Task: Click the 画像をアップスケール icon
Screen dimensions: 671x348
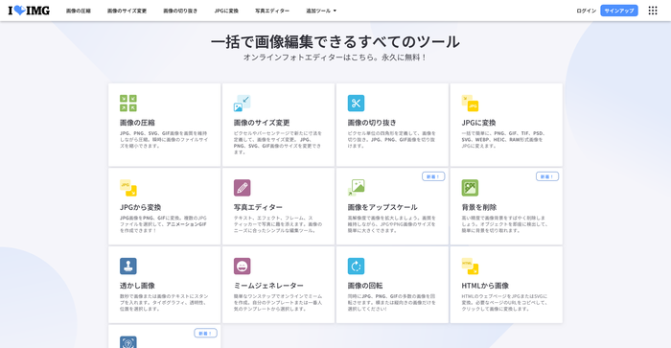Action: 356,188
